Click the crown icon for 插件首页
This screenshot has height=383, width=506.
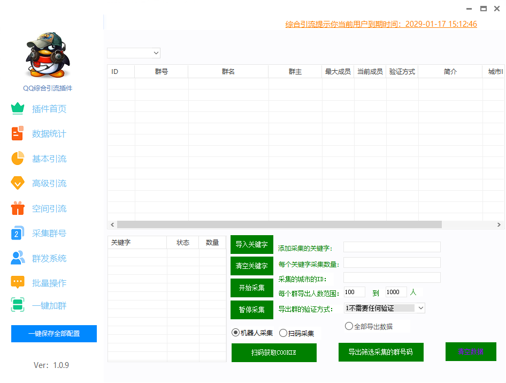(18, 109)
